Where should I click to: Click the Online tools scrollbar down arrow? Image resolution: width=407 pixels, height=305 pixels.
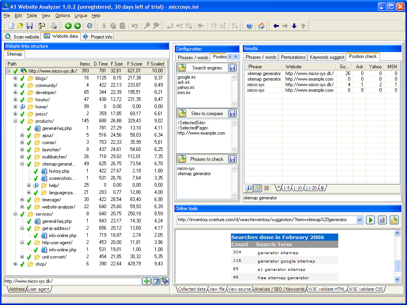(x=397, y=279)
